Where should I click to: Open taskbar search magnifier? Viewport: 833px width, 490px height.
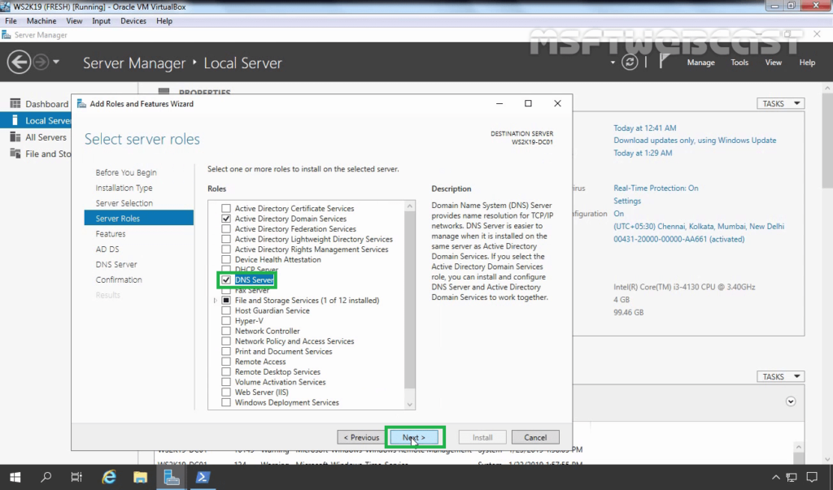click(x=46, y=477)
